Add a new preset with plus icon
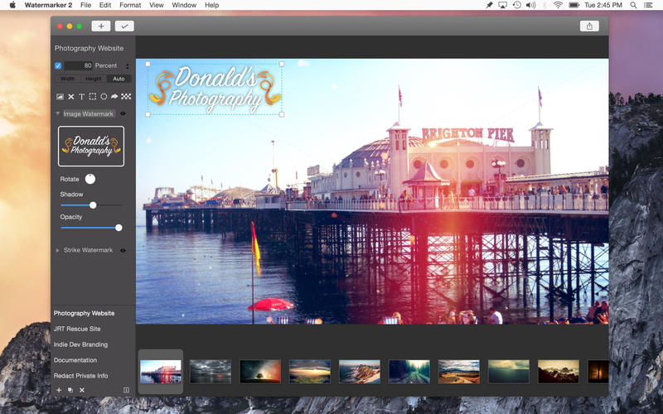This screenshot has width=663, height=414. pyautogui.click(x=59, y=390)
